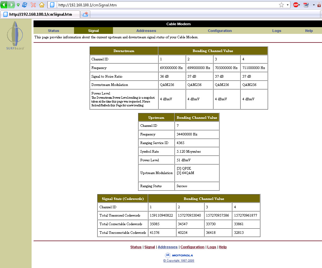Click the [3] QPSK modulation entry
This screenshot has width=322, height=268.
[184, 168]
